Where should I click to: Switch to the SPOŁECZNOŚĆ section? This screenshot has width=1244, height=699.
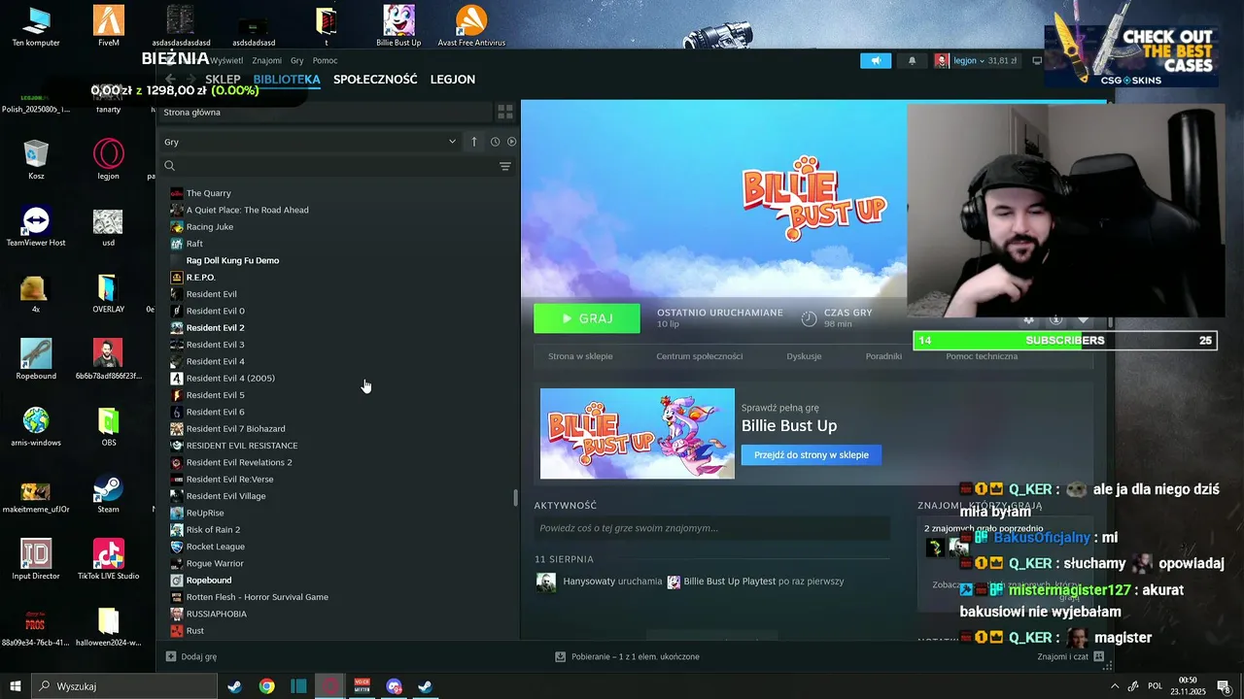375,80
